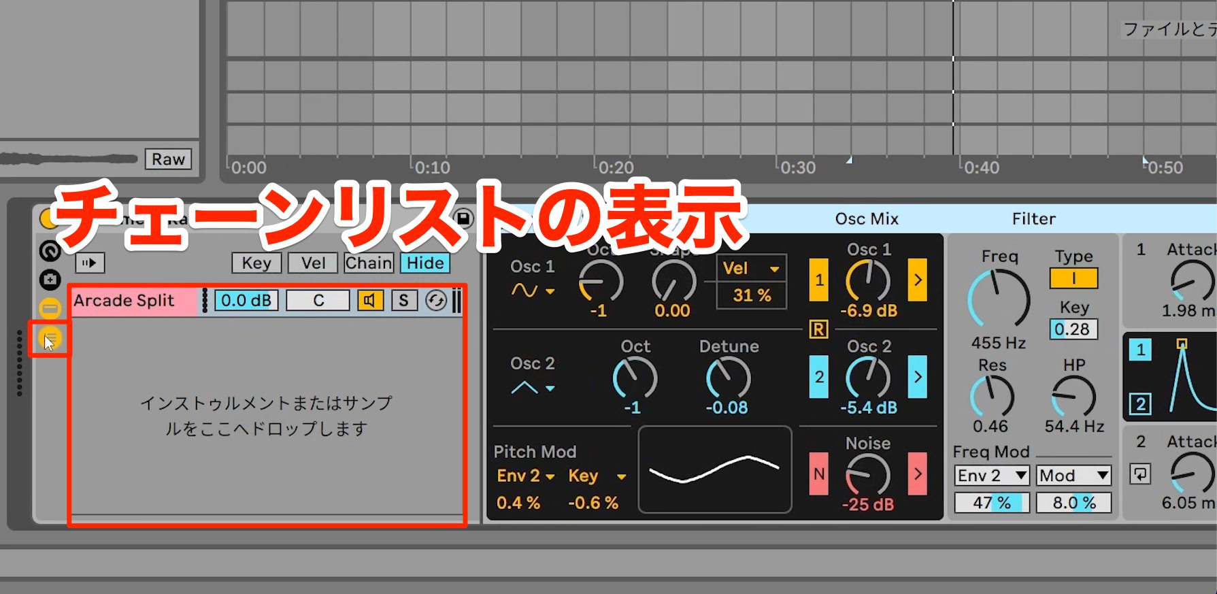Save the rack preset via disk icon
1217x594 pixels.
pyautogui.click(x=464, y=218)
